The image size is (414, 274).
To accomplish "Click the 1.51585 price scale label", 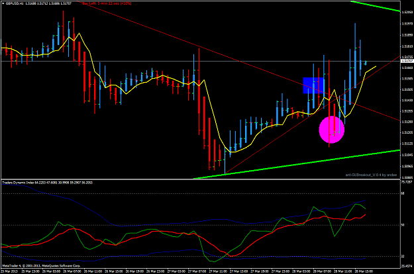I will click(407, 79).
